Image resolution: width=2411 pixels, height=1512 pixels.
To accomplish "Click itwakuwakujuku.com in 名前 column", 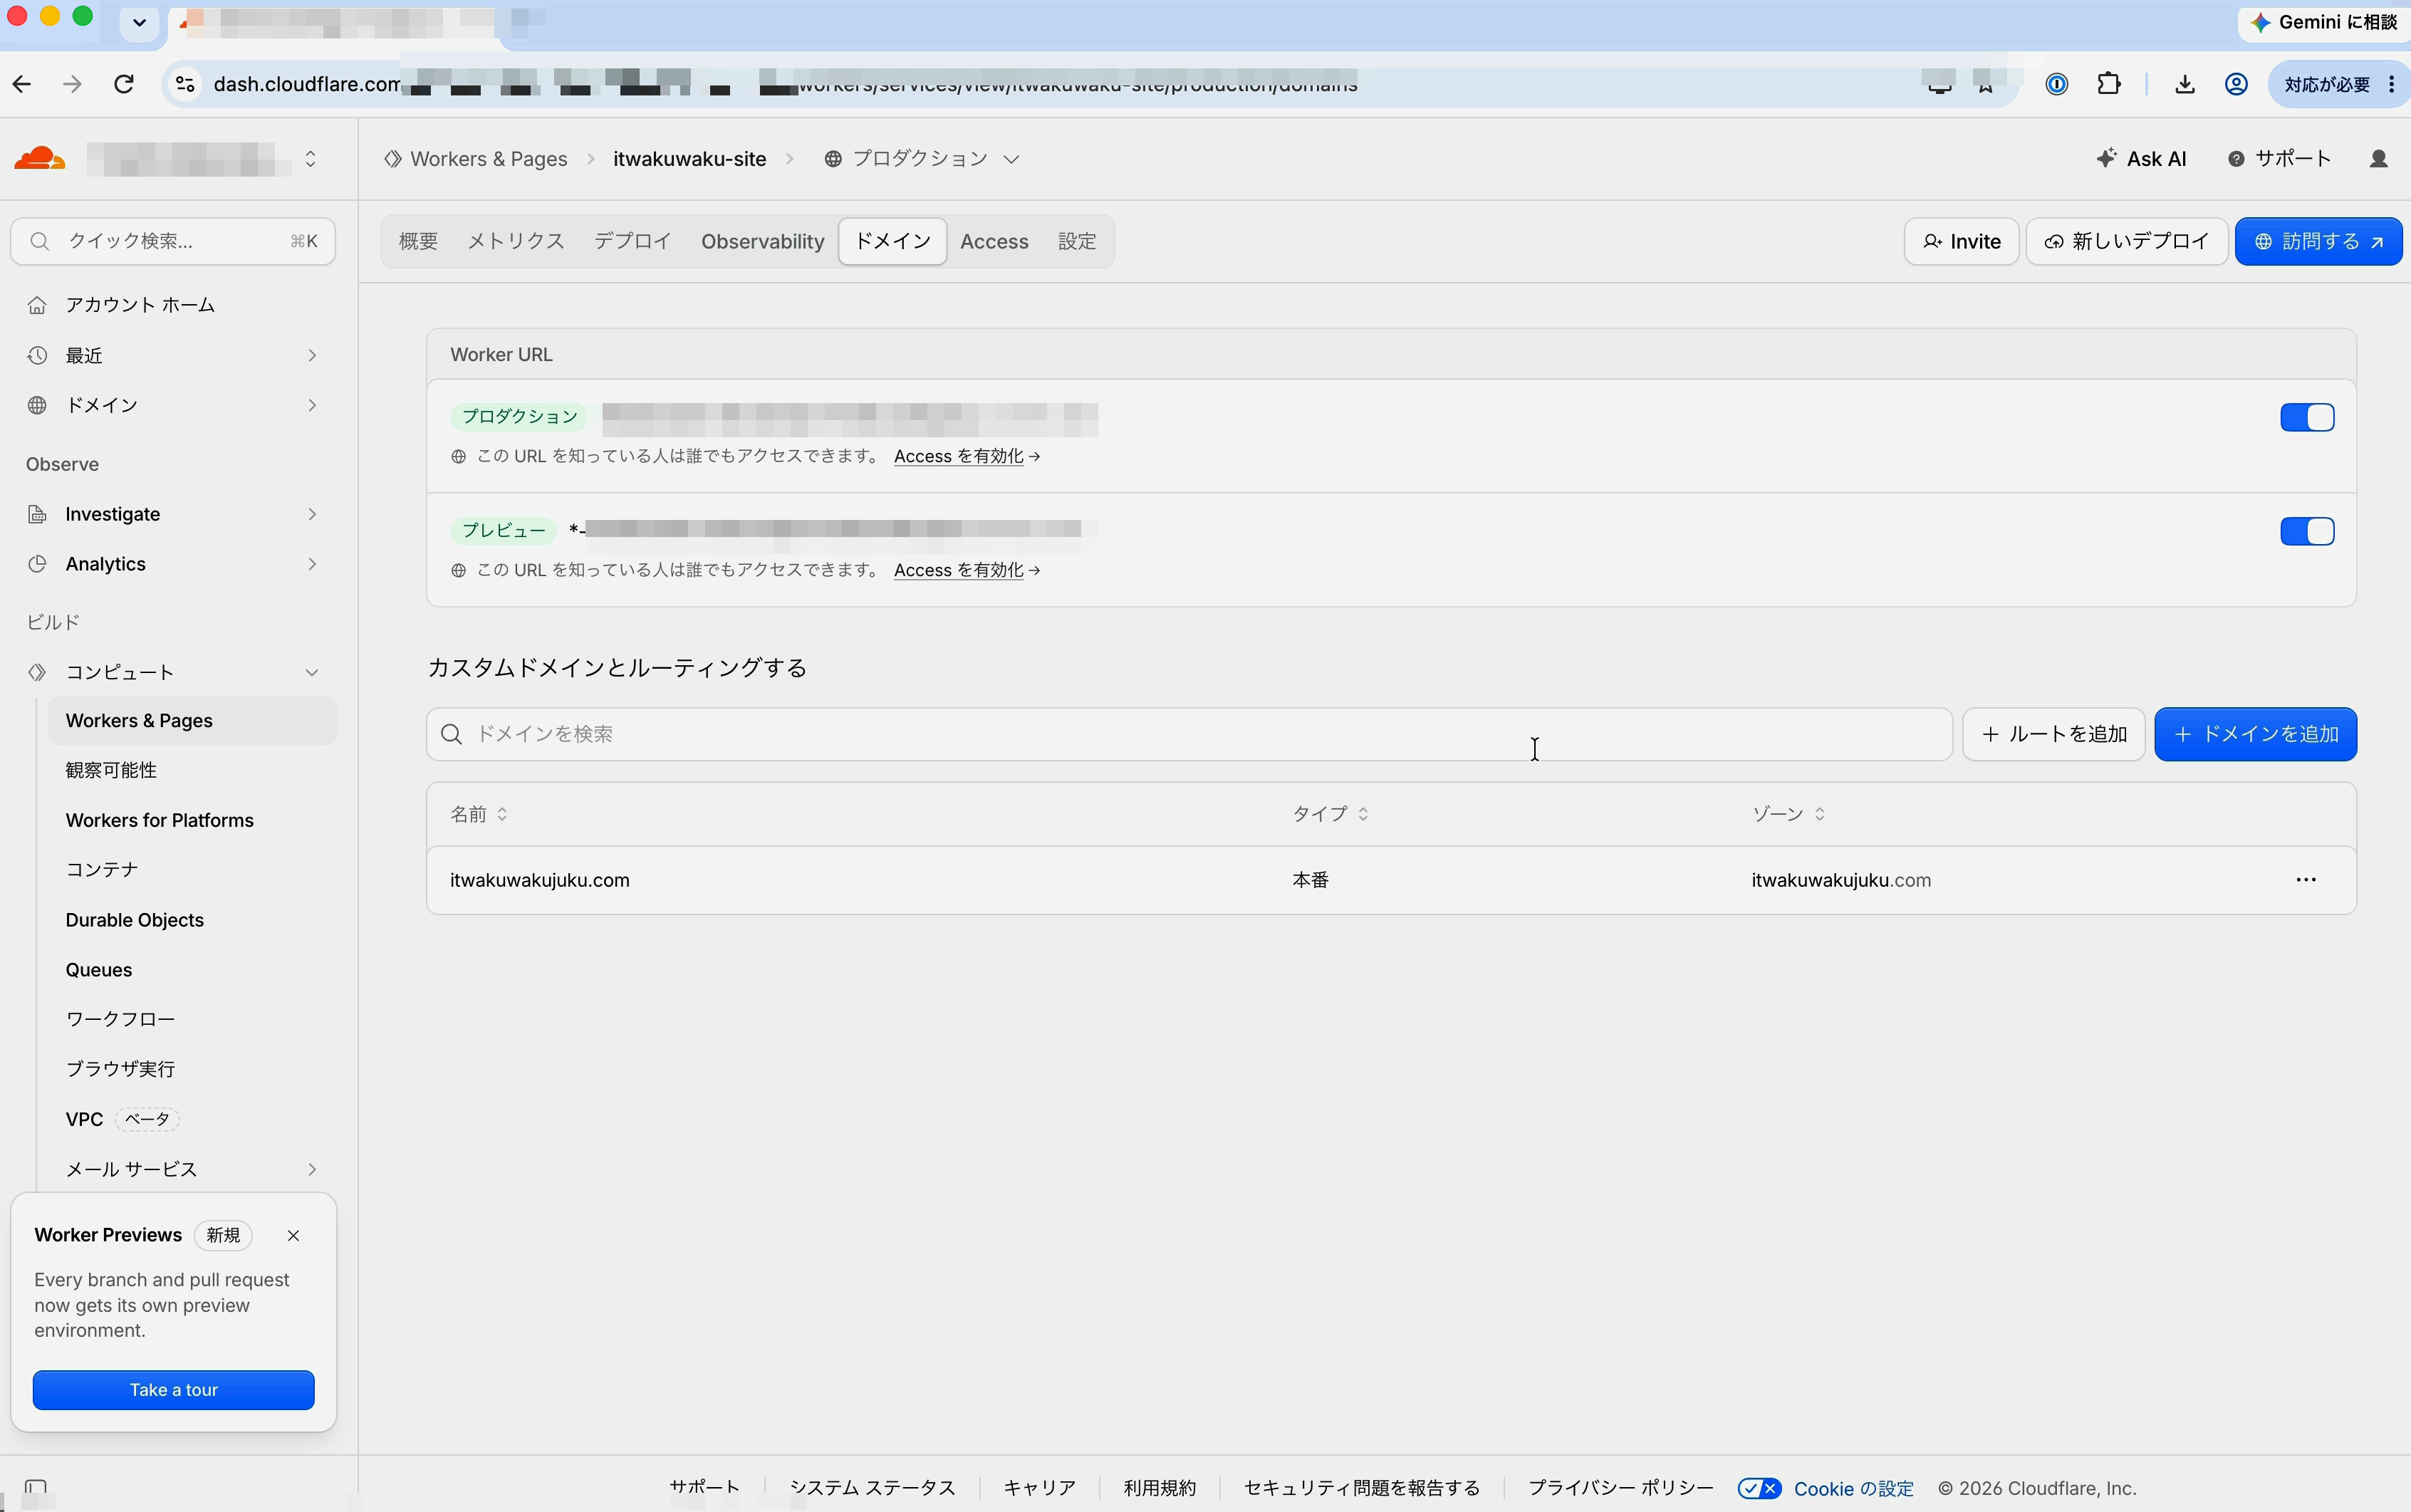I will coord(540,880).
